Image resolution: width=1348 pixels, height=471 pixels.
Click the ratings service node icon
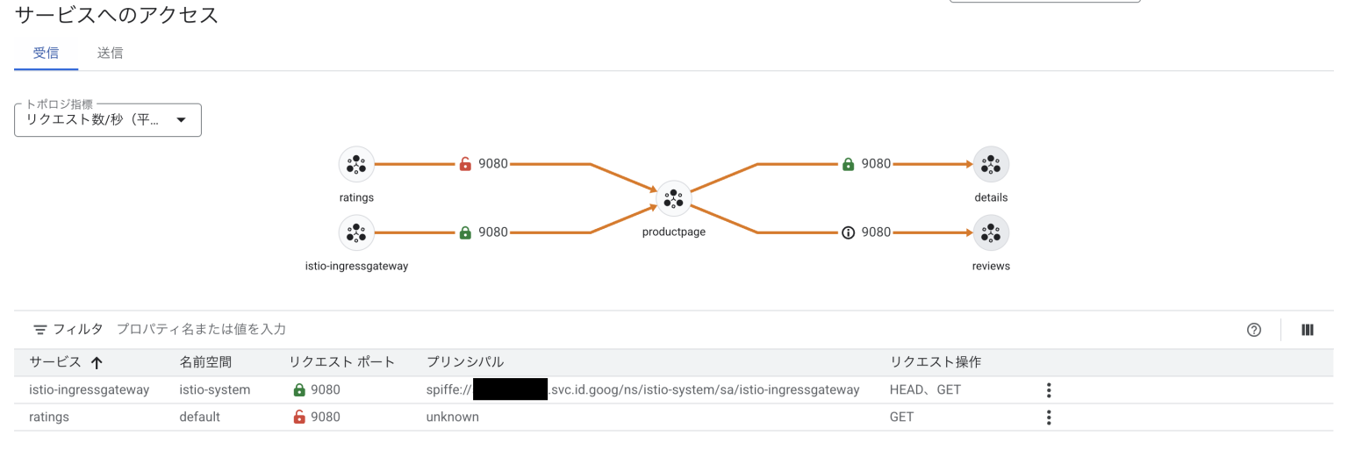356,164
